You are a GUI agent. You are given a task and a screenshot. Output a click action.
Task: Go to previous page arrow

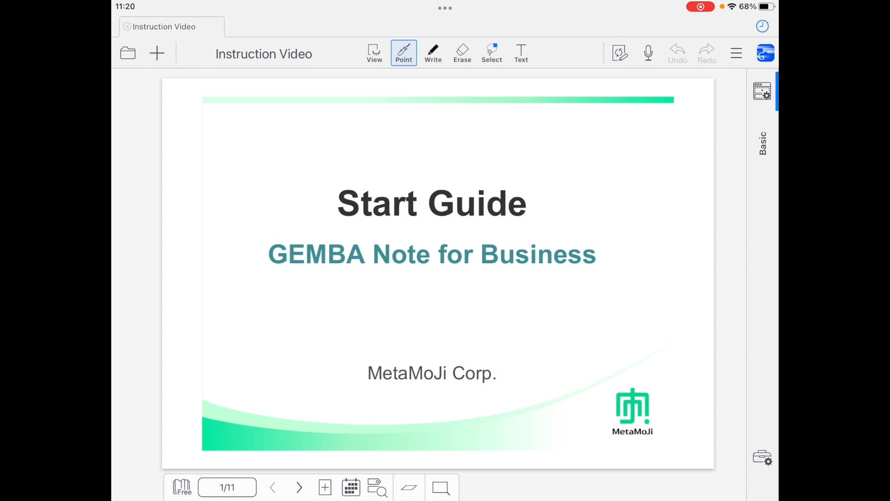click(273, 488)
